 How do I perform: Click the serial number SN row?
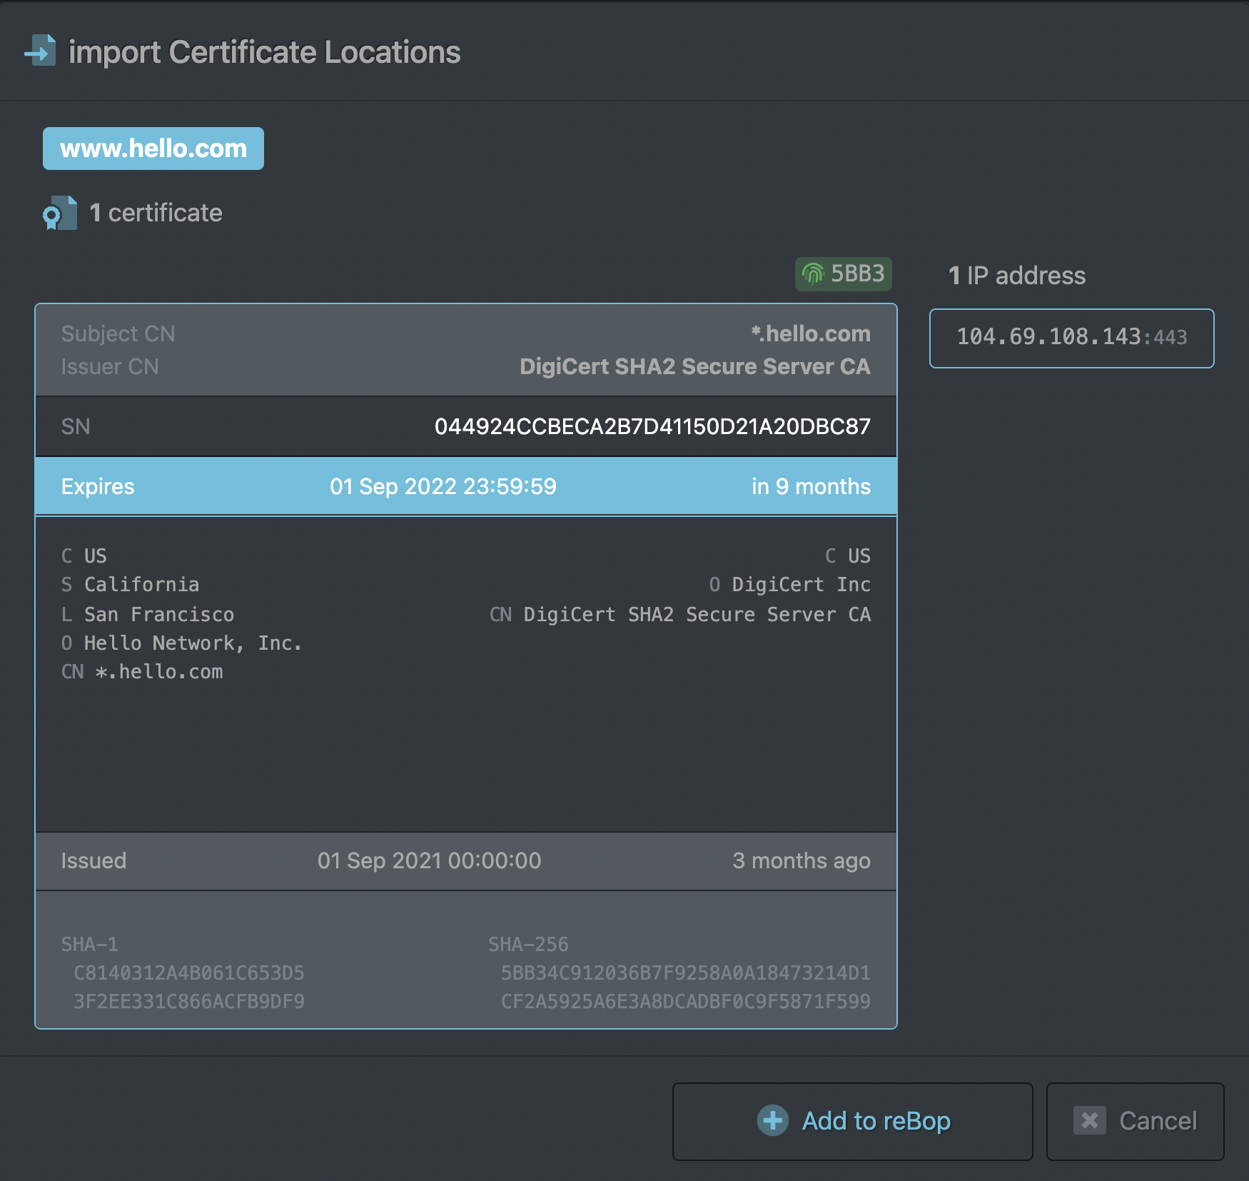click(465, 426)
